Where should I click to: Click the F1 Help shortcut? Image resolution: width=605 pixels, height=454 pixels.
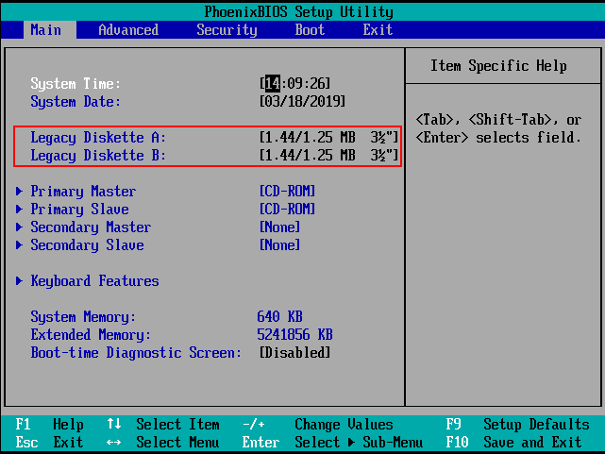(x=49, y=425)
